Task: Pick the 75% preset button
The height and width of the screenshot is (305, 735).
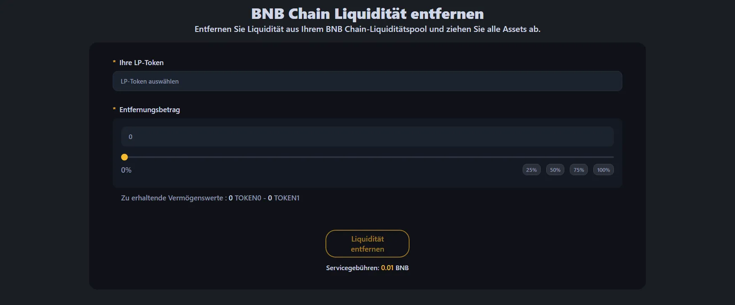Action: (579, 170)
